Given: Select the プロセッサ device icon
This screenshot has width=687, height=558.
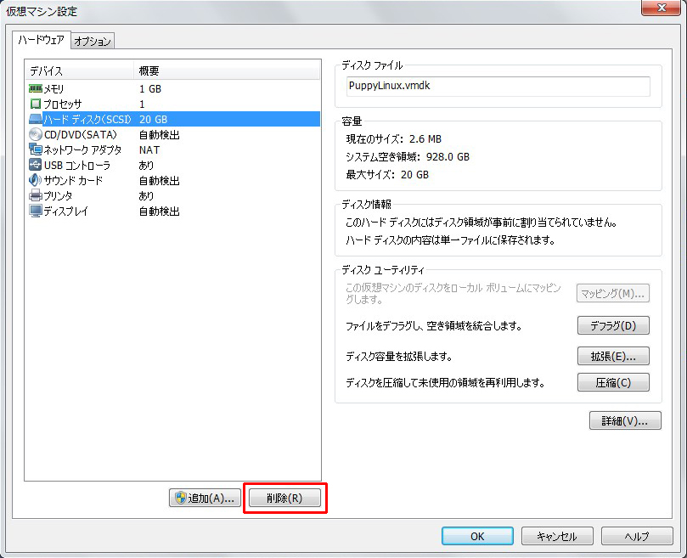Looking at the screenshot, I should pos(36,104).
